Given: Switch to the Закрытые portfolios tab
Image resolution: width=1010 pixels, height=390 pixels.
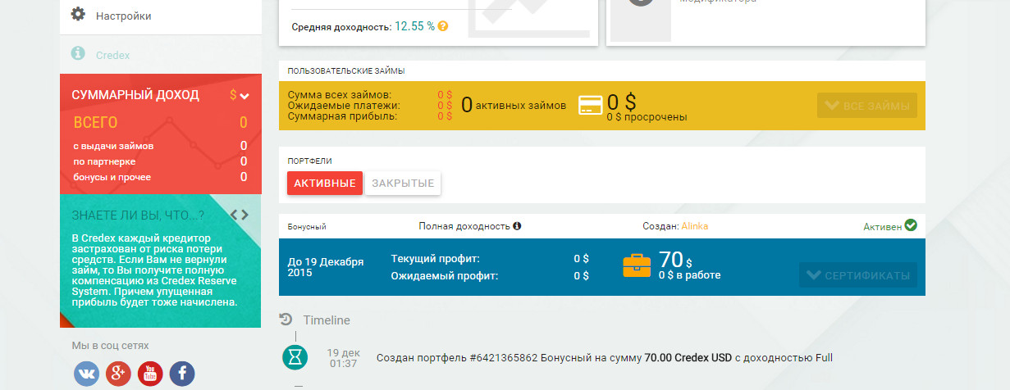Looking at the screenshot, I should click(x=403, y=184).
